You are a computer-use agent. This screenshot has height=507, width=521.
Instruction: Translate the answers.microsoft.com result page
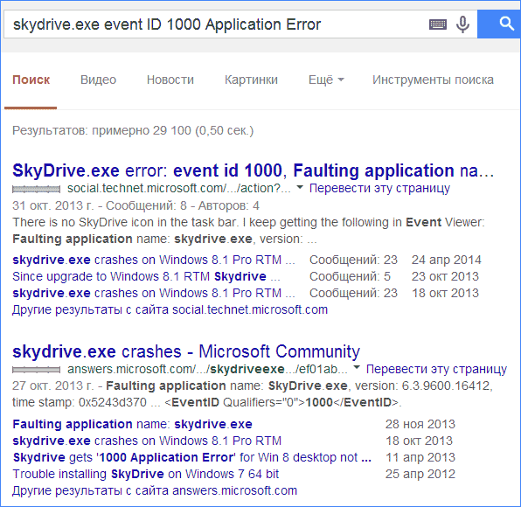tap(436, 369)
